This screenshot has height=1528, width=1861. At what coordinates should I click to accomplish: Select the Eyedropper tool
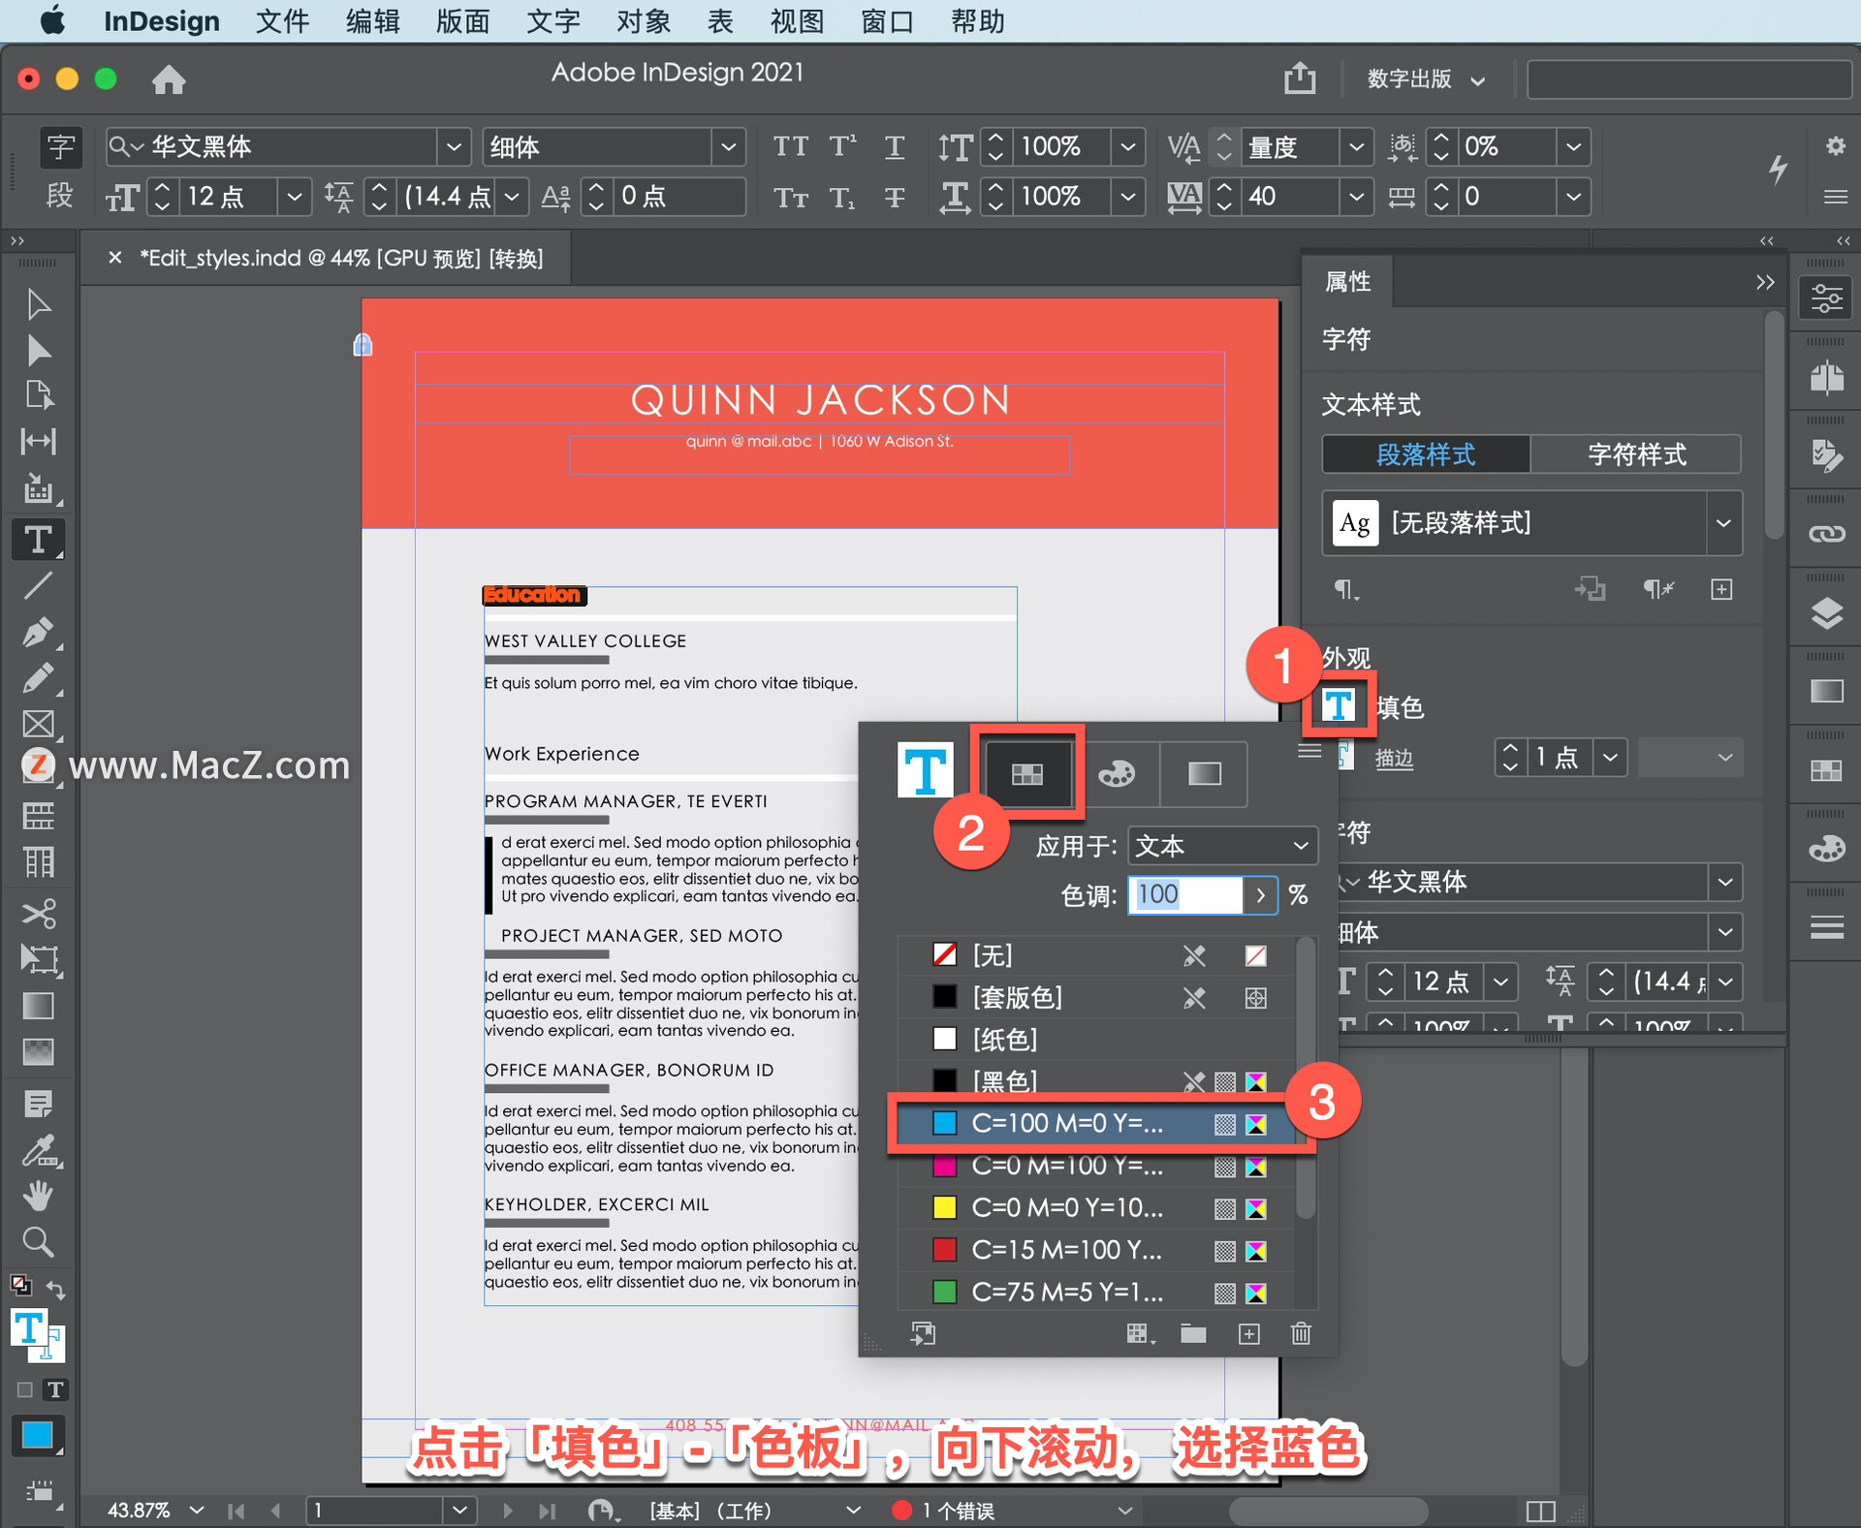38,1150
